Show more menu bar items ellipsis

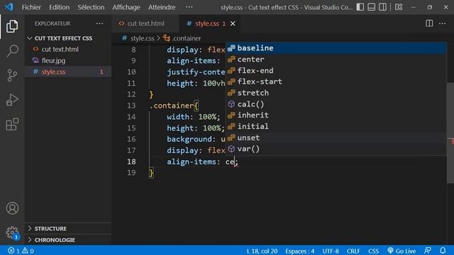(189, 7)
